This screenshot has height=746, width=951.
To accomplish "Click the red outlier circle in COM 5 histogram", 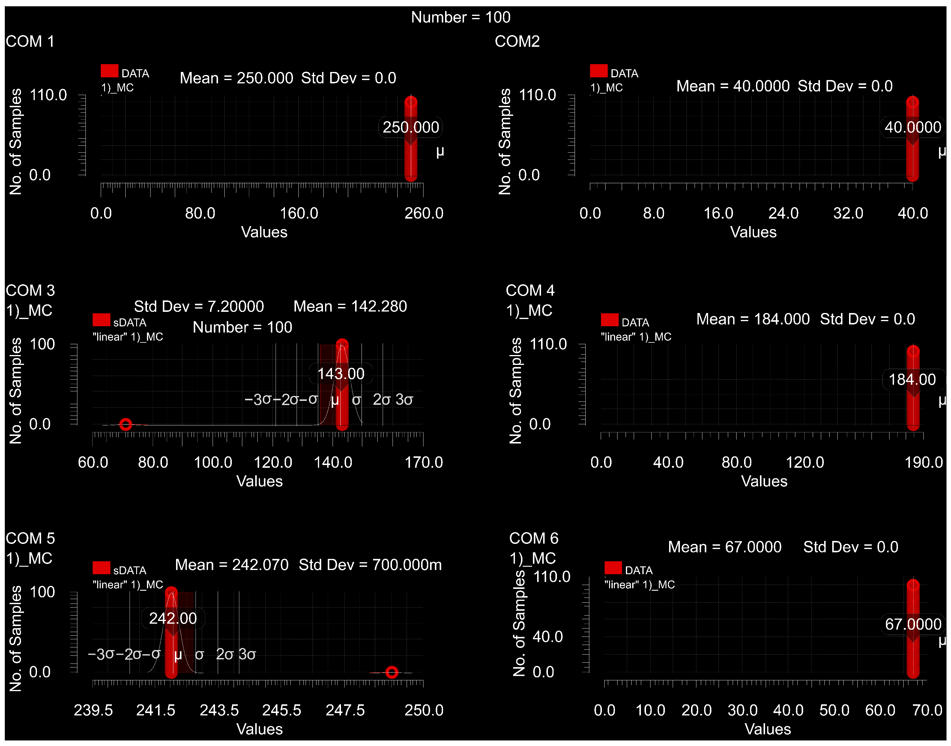I will click(x=391, y=672).
